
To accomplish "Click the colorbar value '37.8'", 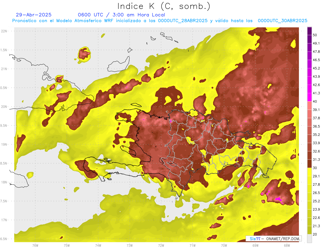I will pyautogui.click(x=316, y=118).
